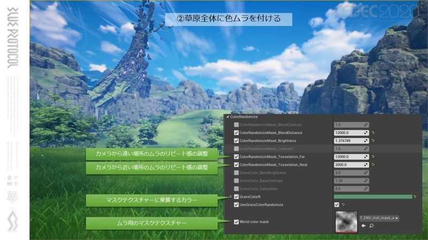Click Tesselation_Near value field 2000.0
Screen dimensions: 428x240
[351, 165]
